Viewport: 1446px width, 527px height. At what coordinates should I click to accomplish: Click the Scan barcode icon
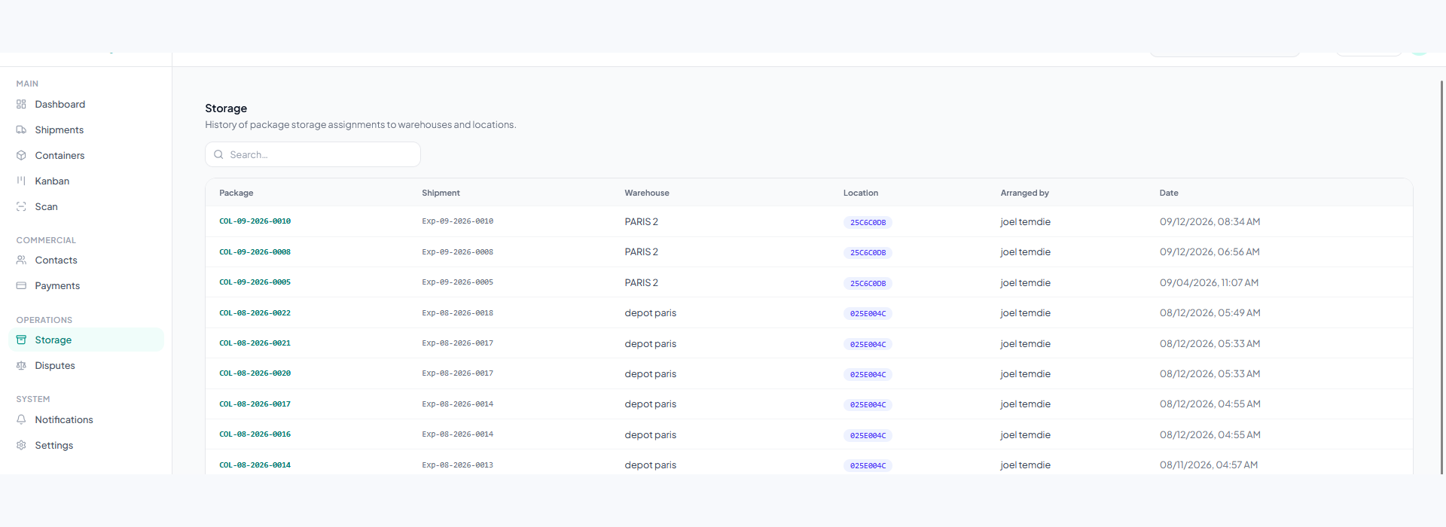tap(21, 207)
